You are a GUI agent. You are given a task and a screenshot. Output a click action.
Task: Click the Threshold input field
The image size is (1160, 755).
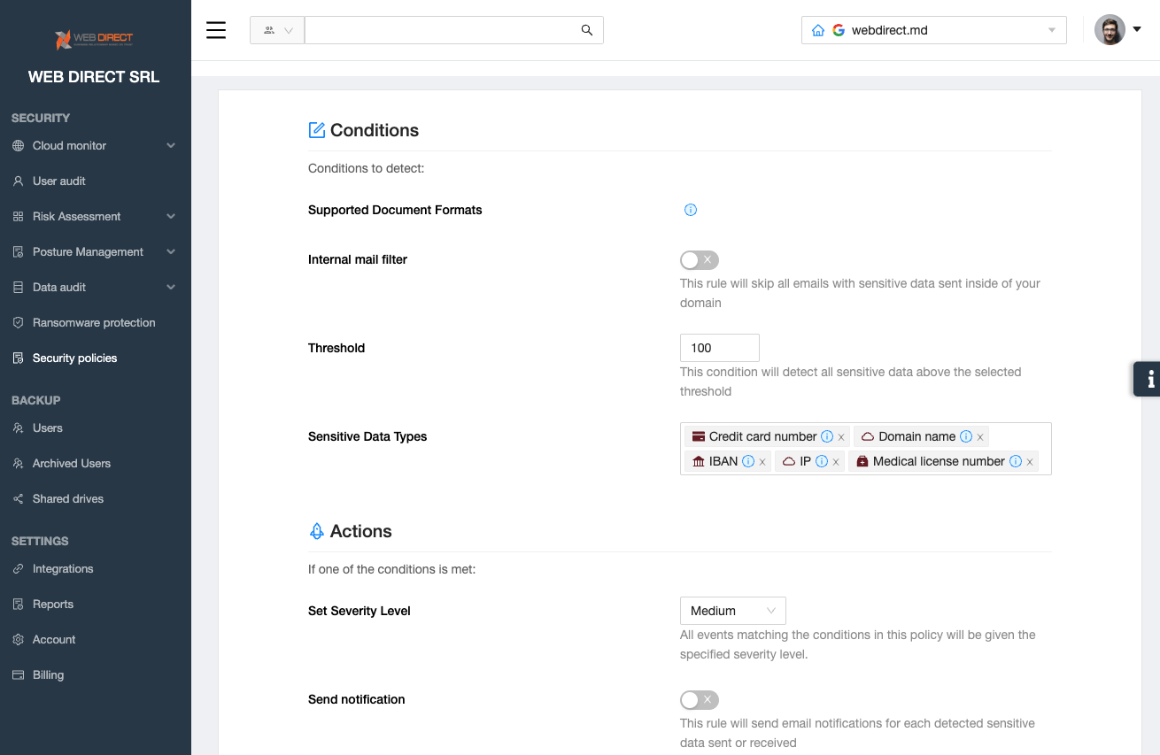point(719,348)
